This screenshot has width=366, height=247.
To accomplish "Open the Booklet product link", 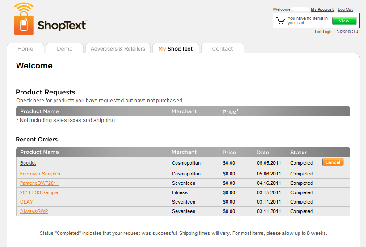I will tap(28, 163).
